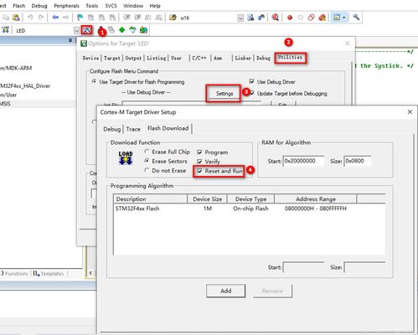Image resolution: width=418 pixels, height=335 pixels.
Task: Comment the selected lines
Action: (x=148, y=18)
